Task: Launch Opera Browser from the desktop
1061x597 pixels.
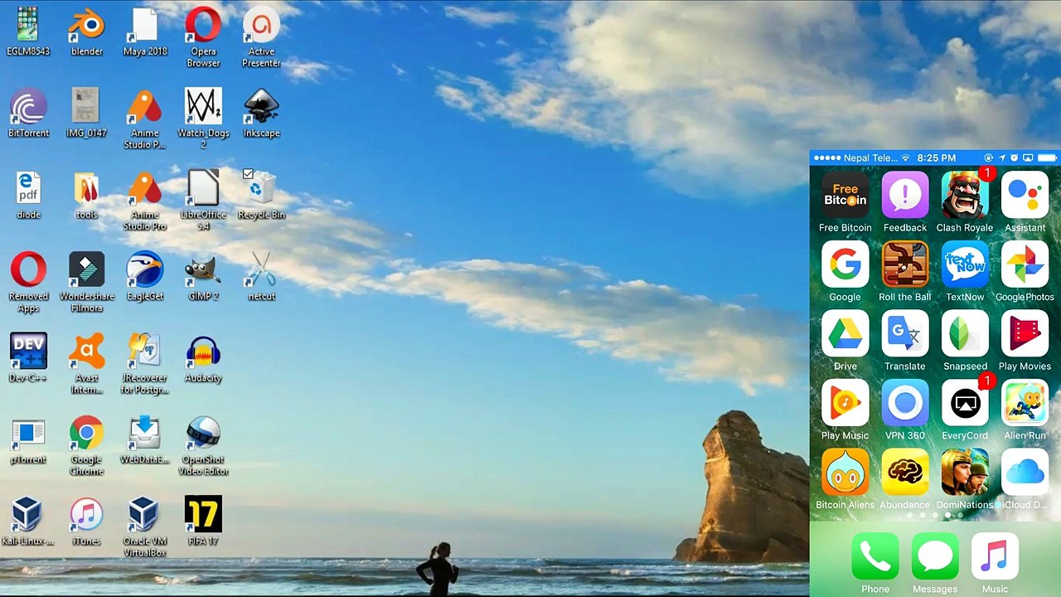Action: click(203, 25)
